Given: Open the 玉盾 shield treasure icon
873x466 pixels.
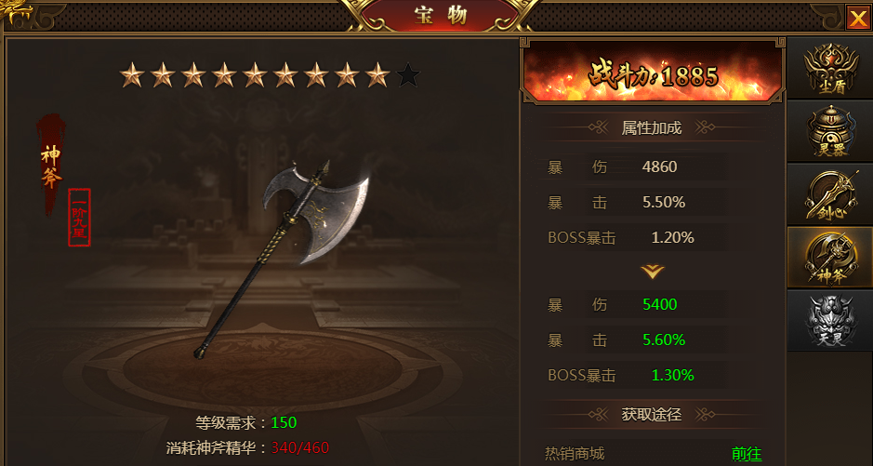Looking at the screenshot, I should [x=829, y=68].
